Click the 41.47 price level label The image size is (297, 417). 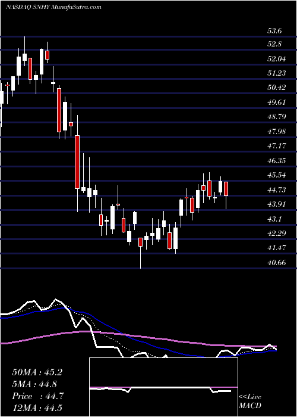pos(277,248)
